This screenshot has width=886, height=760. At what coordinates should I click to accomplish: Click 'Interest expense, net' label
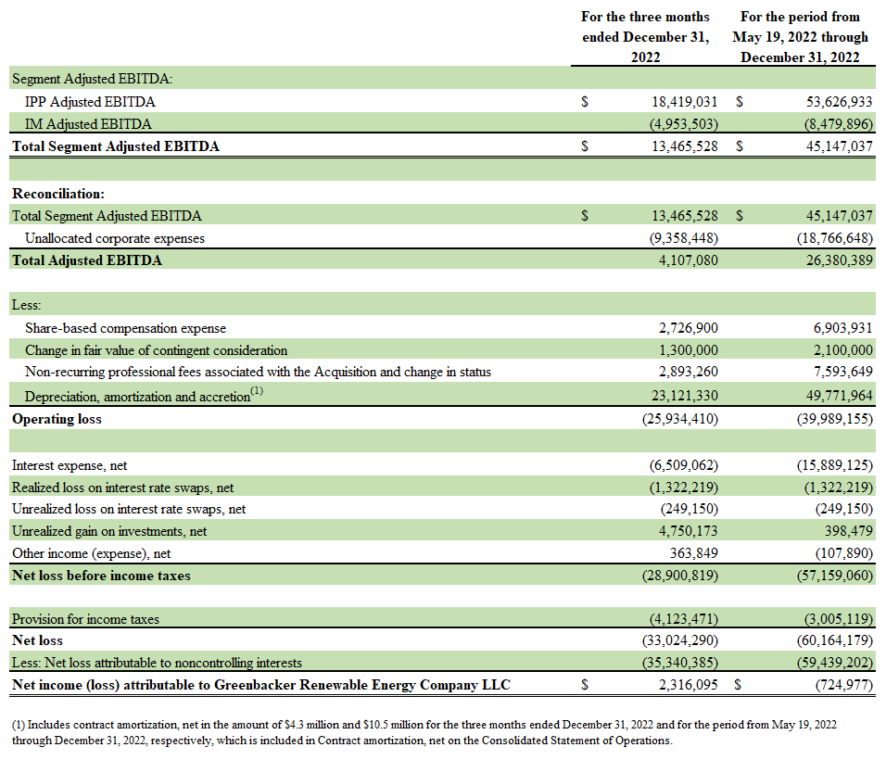(70, 465)
